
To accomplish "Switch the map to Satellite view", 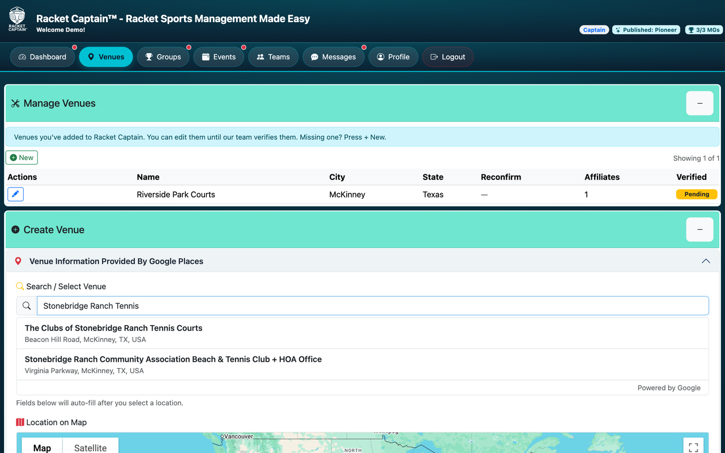I will coord(91,447).
